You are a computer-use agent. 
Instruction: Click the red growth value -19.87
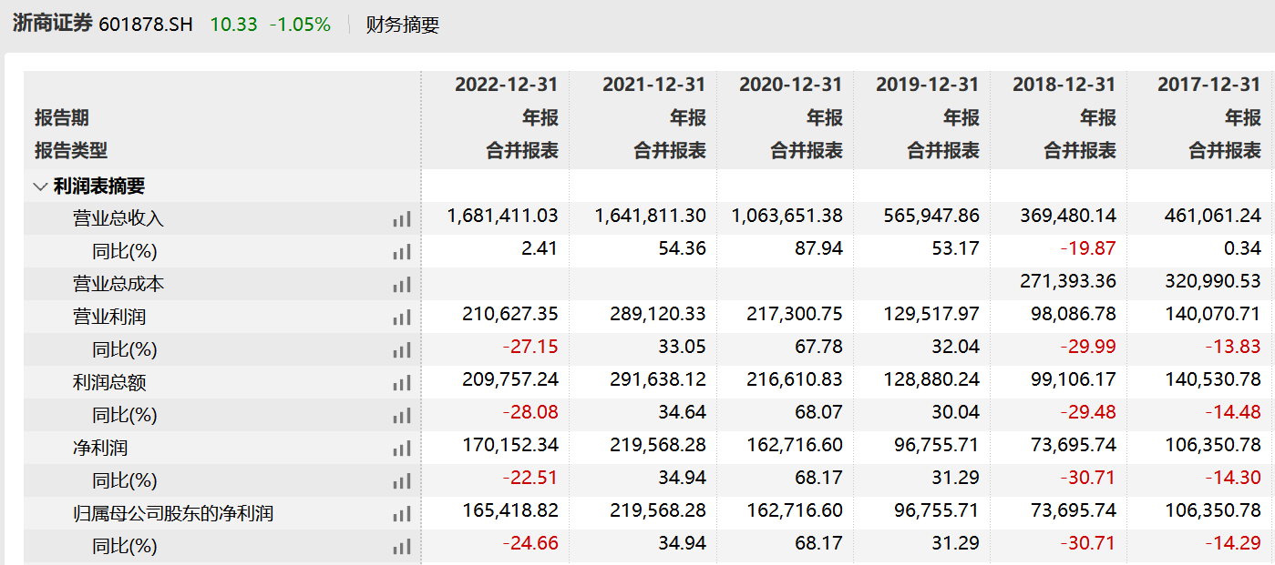tap(1089, 249)
